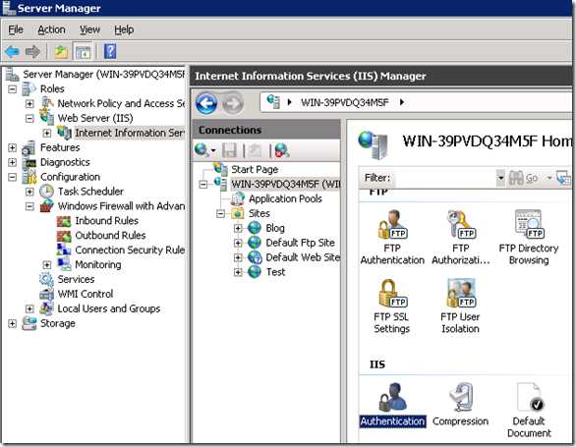The image size is (576, 447).
Task: Select Application Pools in Connections
Action: 285,198
